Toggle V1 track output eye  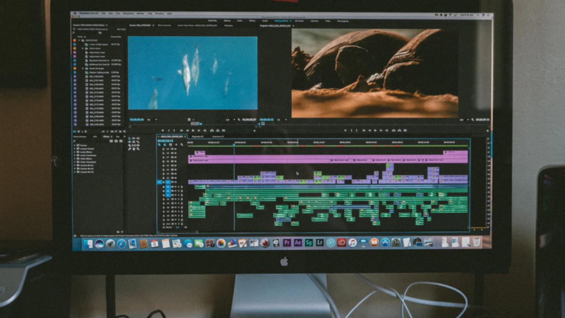pos(176,182)
